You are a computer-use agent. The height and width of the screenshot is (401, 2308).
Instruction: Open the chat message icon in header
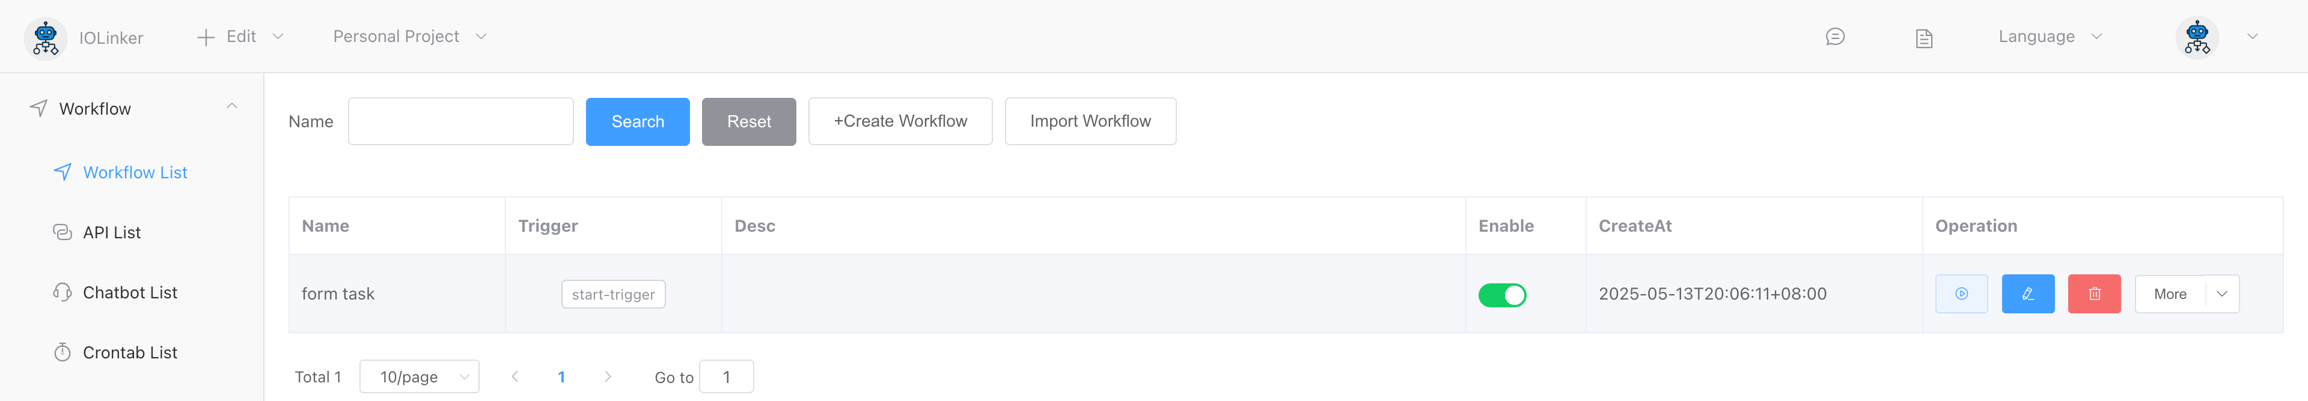click(x=1835, y=37)
